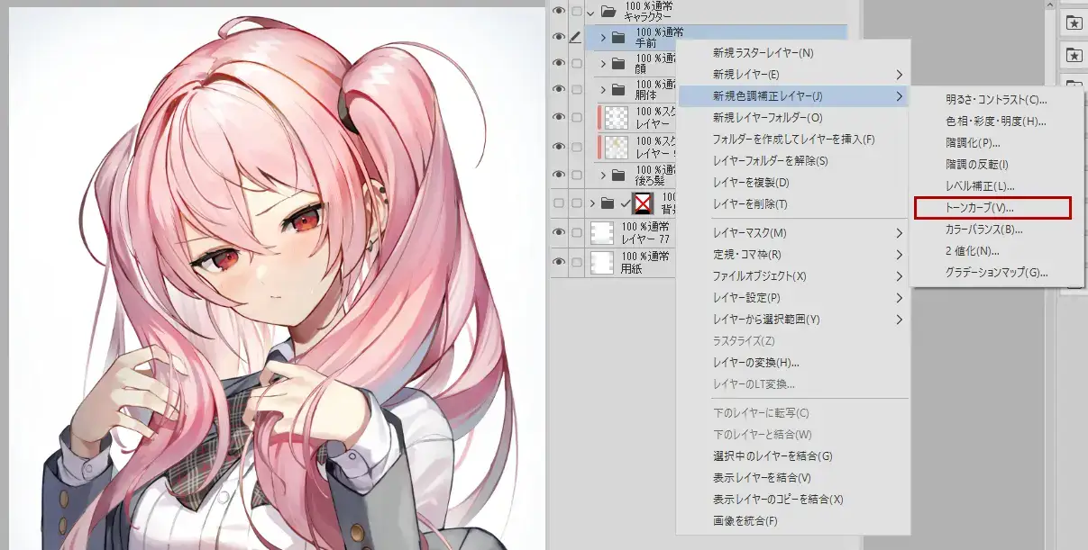Click 画像を統合(F) menu entry
This screenshot has width=1088, height=550.
pyautogui.click(x=745, y=521)
